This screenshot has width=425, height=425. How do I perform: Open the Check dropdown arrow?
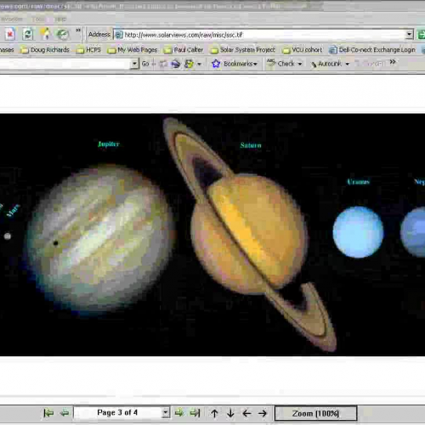click(300, 65)
